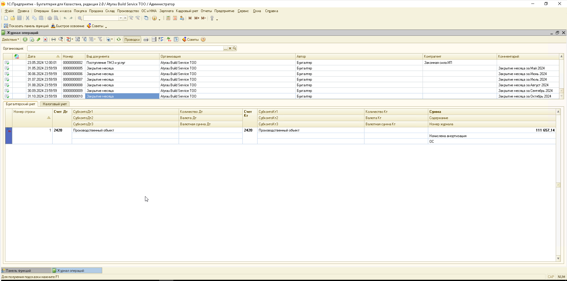Click the set date interval icon

tap(53, 40)
